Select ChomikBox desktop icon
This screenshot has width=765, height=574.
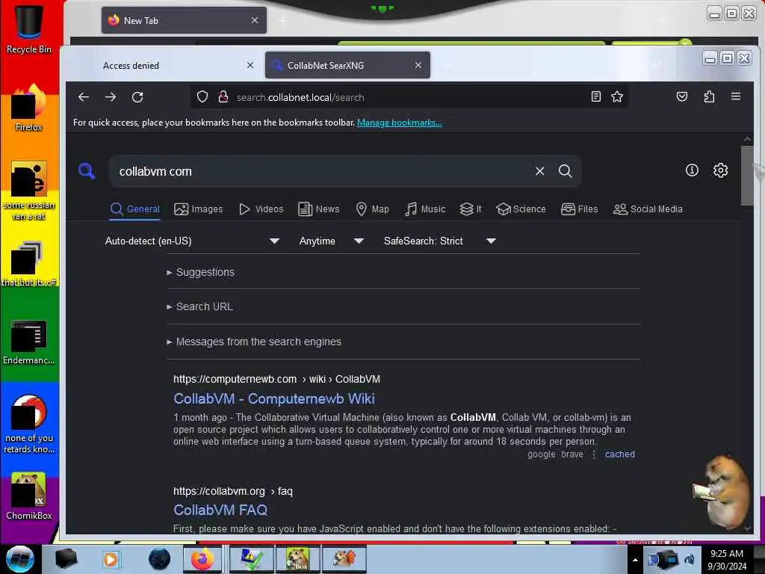[x=29, y=496]
